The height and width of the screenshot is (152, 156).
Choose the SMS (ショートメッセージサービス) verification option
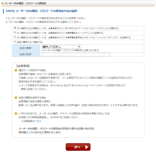[15, 37]
